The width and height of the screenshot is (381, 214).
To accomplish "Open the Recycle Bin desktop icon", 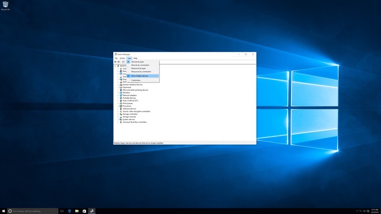I will 5,5.
